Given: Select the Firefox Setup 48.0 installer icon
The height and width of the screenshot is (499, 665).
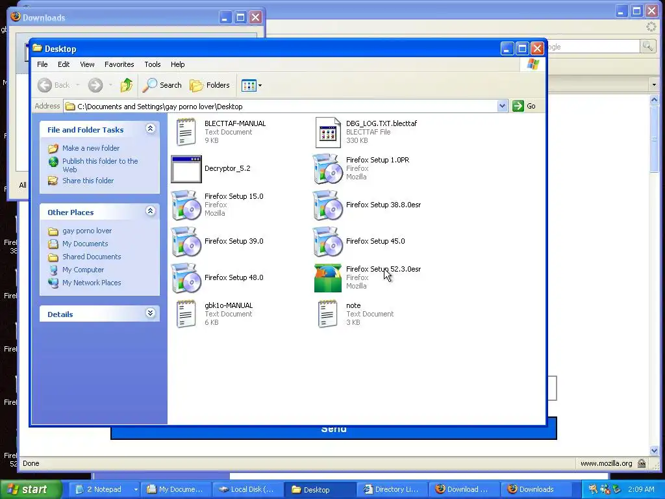Looking at the screenshot, I should pos(186,278).
